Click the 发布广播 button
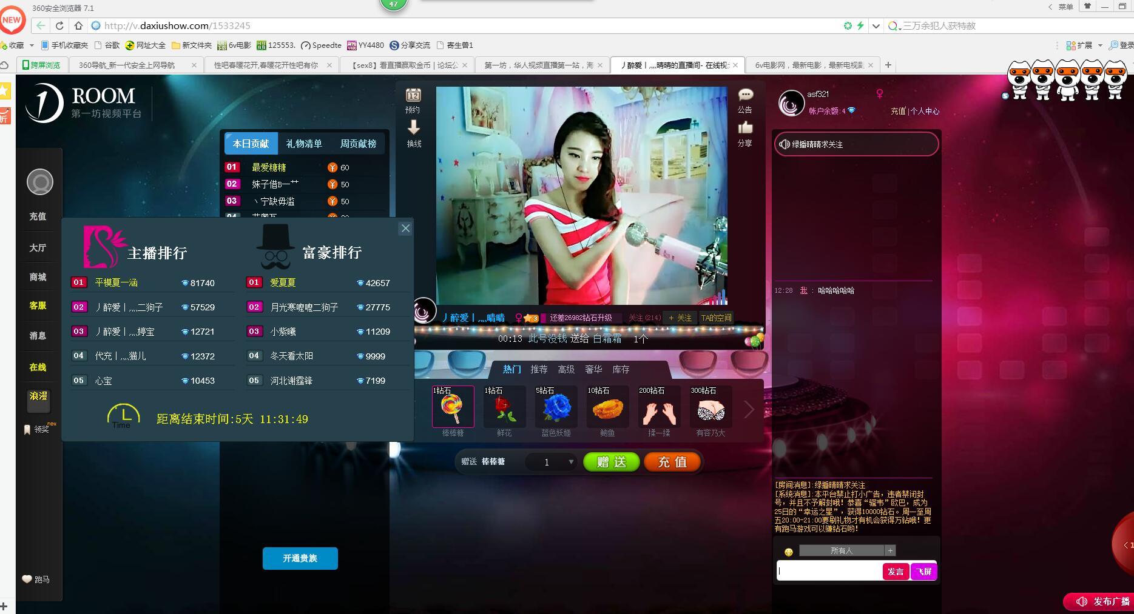 1099,601
